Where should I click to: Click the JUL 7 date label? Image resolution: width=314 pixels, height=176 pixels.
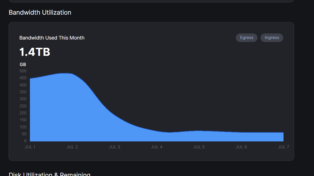click(283, 147)
